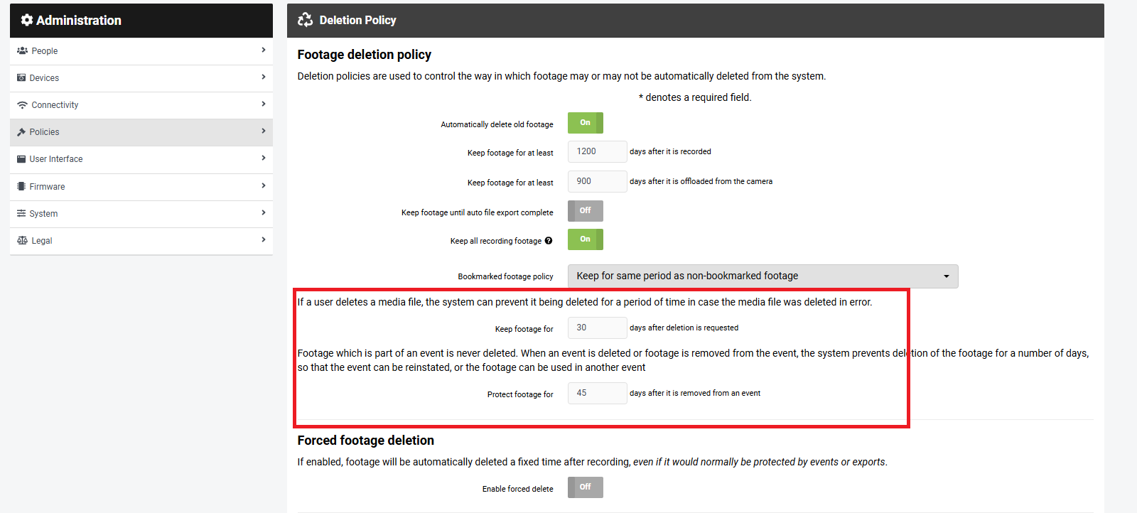1137x513 pixels.
Task: Expand the Legal section chevron
Action: [x=264, y=239]
